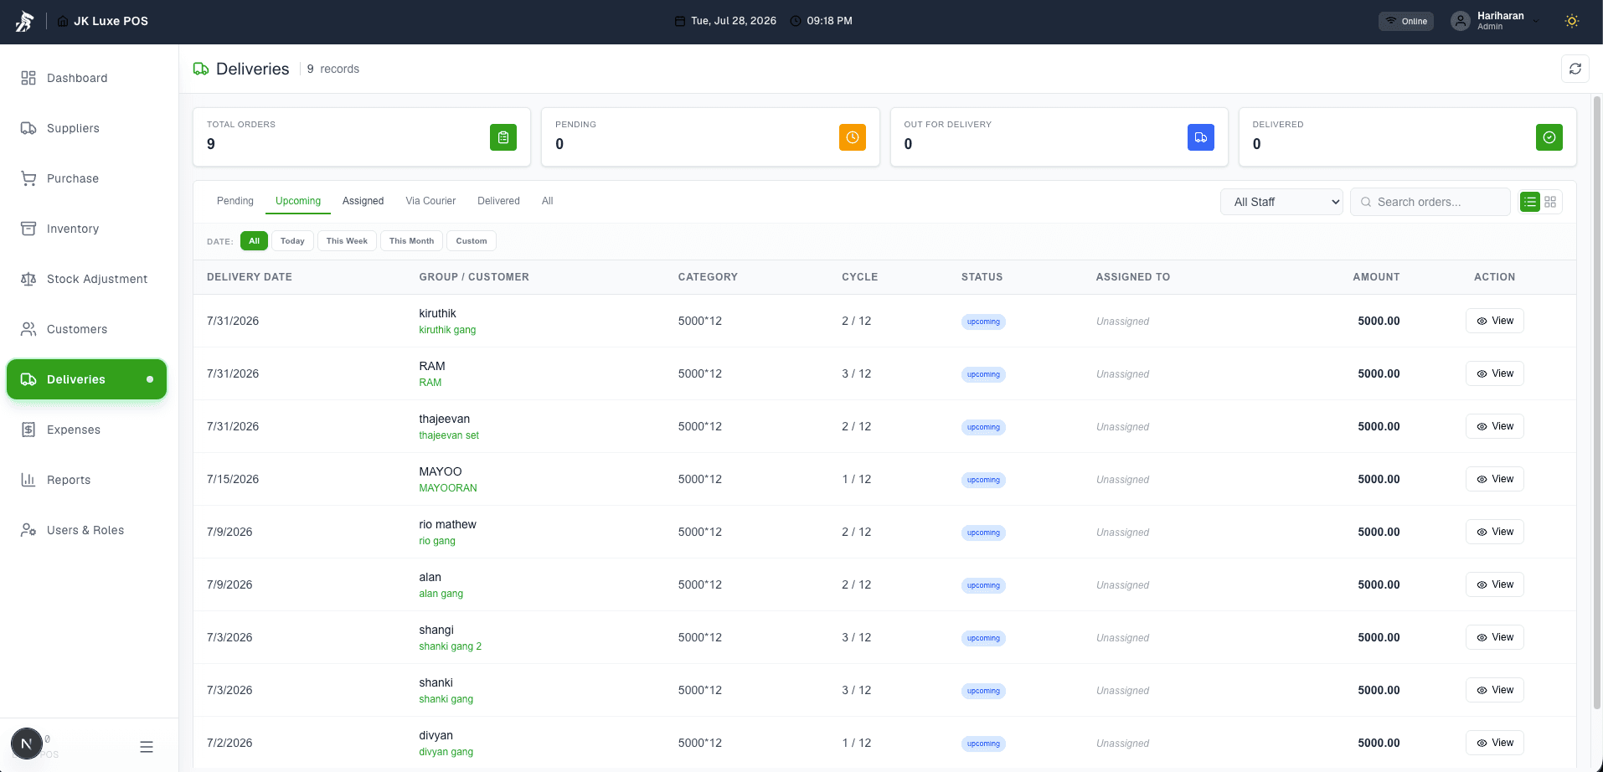Click the shanki gang 2 group link
Viewport: 1603px width, 772px height.
point(451,646)
